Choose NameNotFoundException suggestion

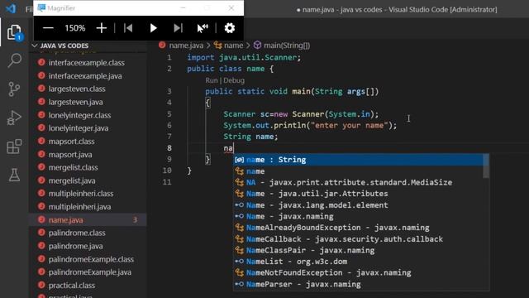358,272
